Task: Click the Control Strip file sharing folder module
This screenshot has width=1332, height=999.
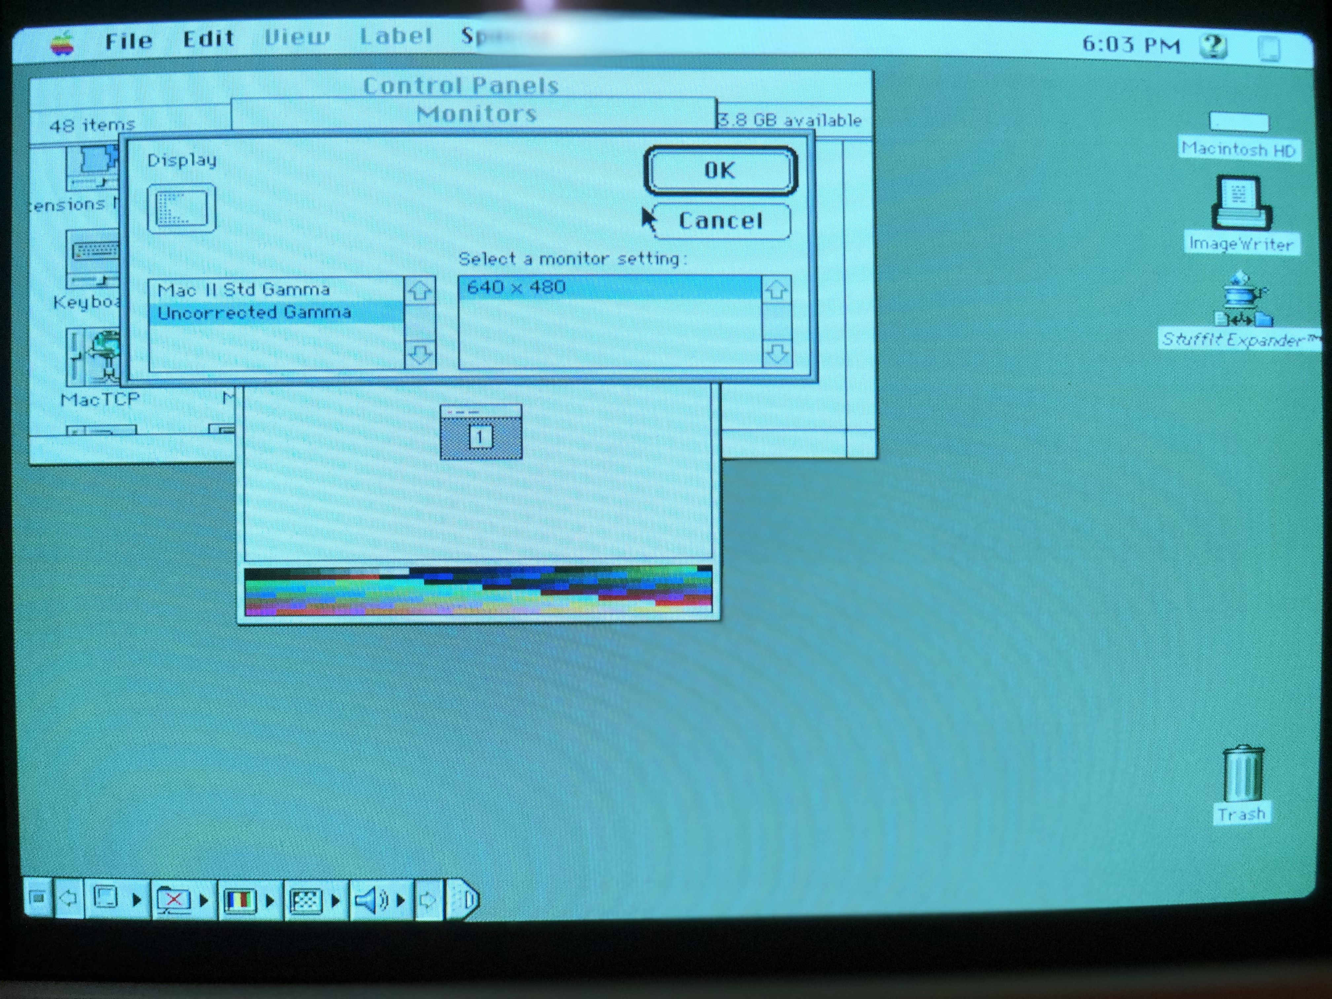Action: [173, 901]
